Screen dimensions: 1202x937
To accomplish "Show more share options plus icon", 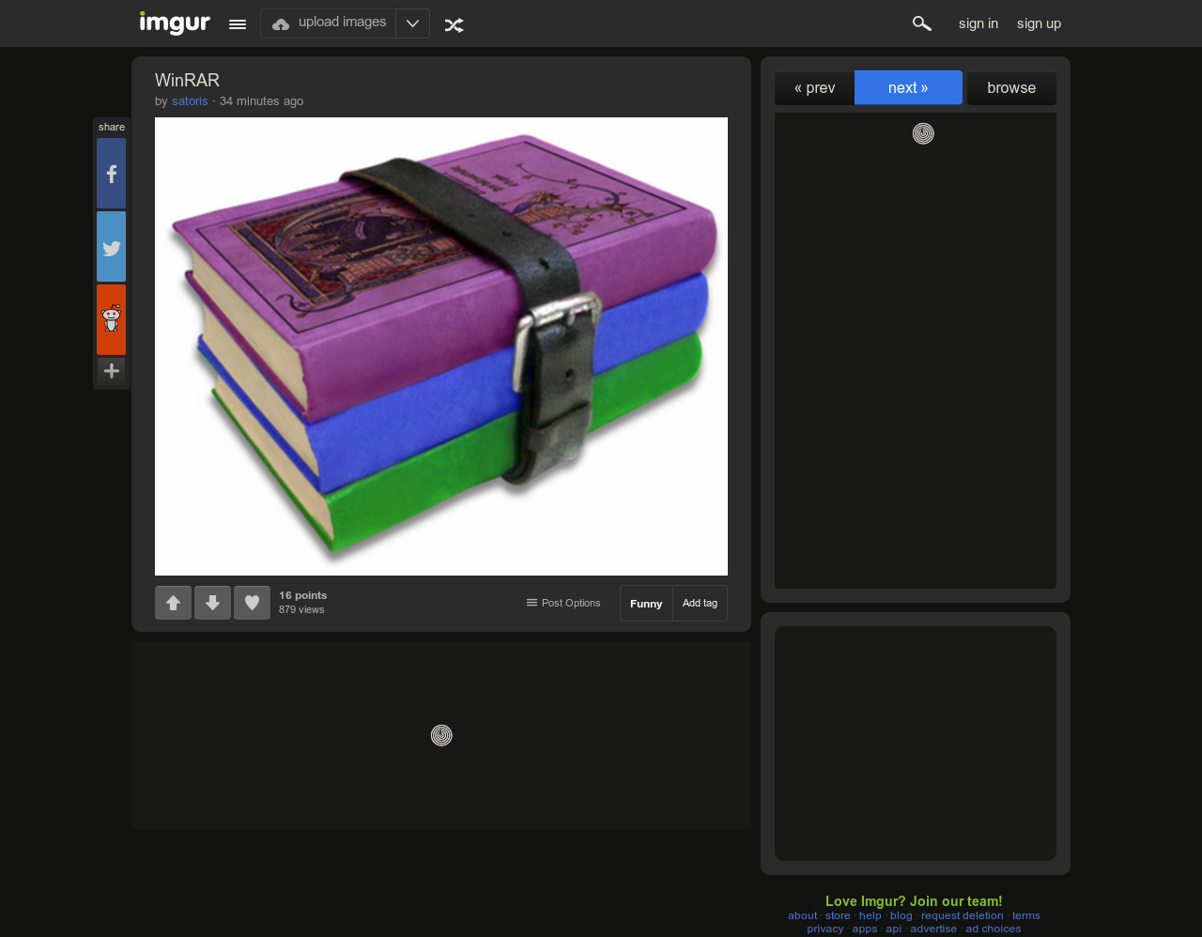I will pyautogui.click(x=111, y=371).
